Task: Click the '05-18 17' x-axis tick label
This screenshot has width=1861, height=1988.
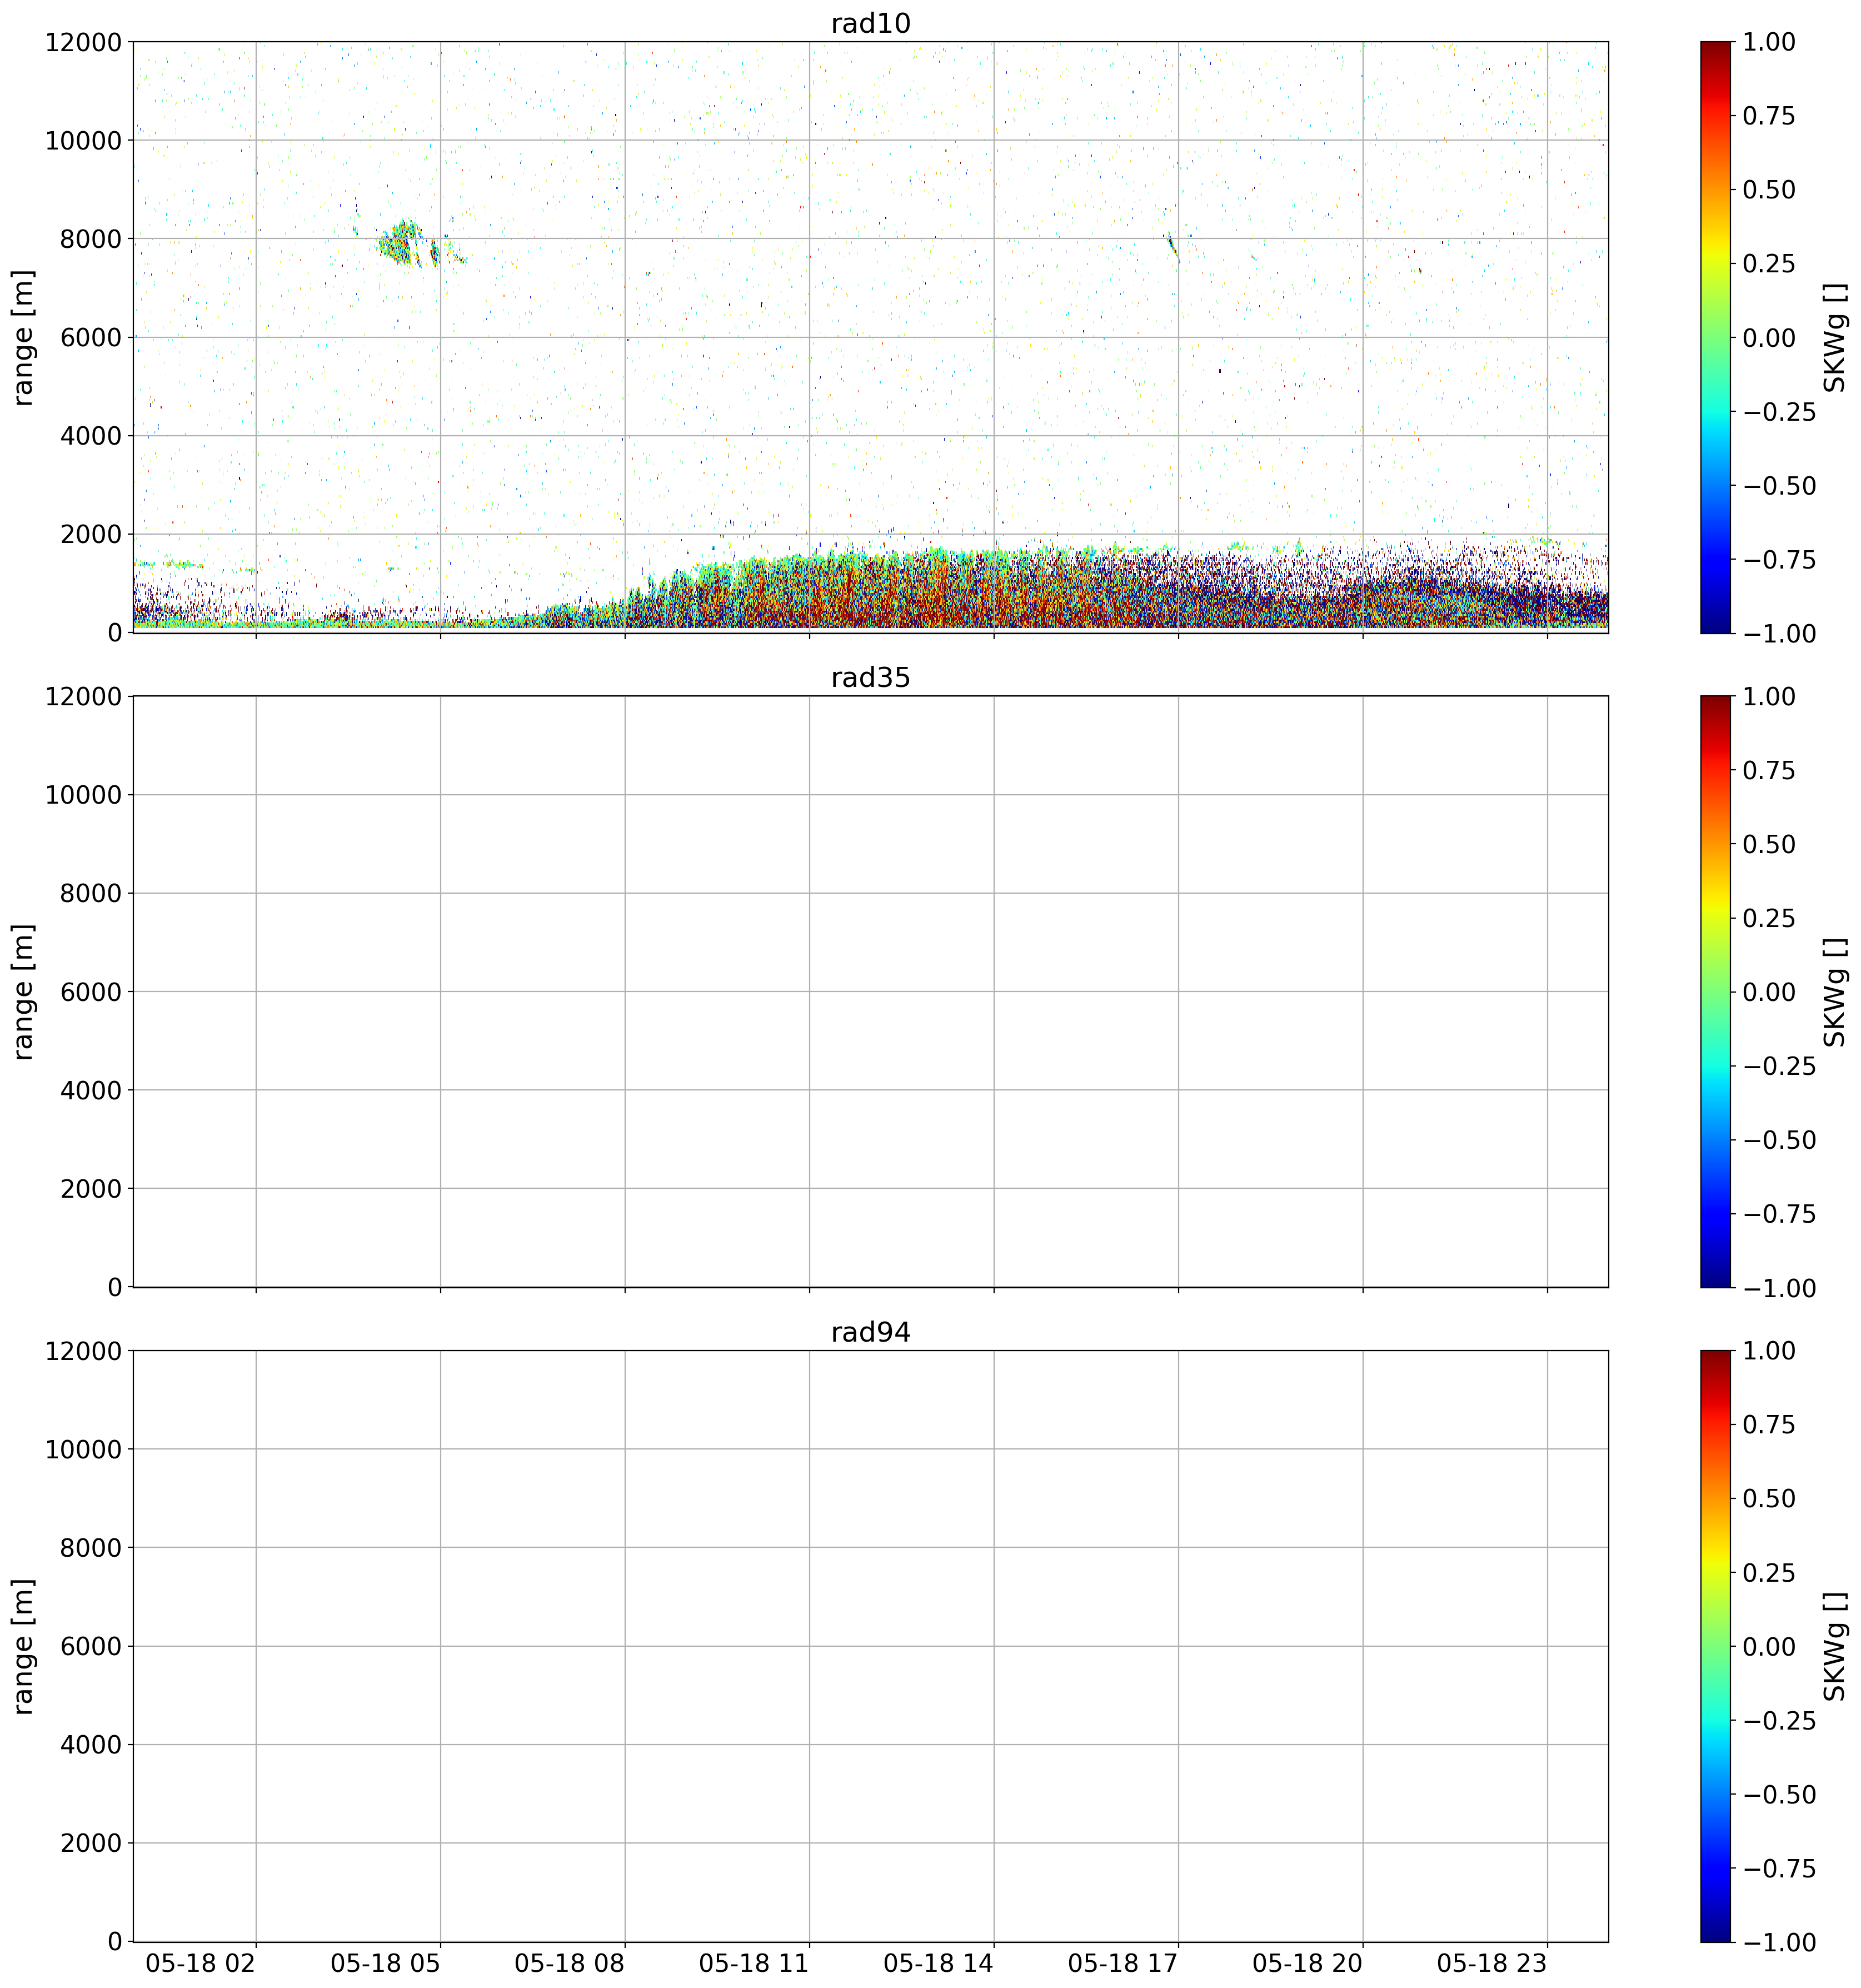Action: (1123, 1963)
